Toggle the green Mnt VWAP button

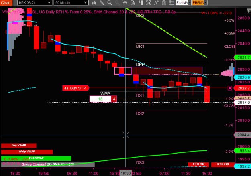tap(36, 158)
